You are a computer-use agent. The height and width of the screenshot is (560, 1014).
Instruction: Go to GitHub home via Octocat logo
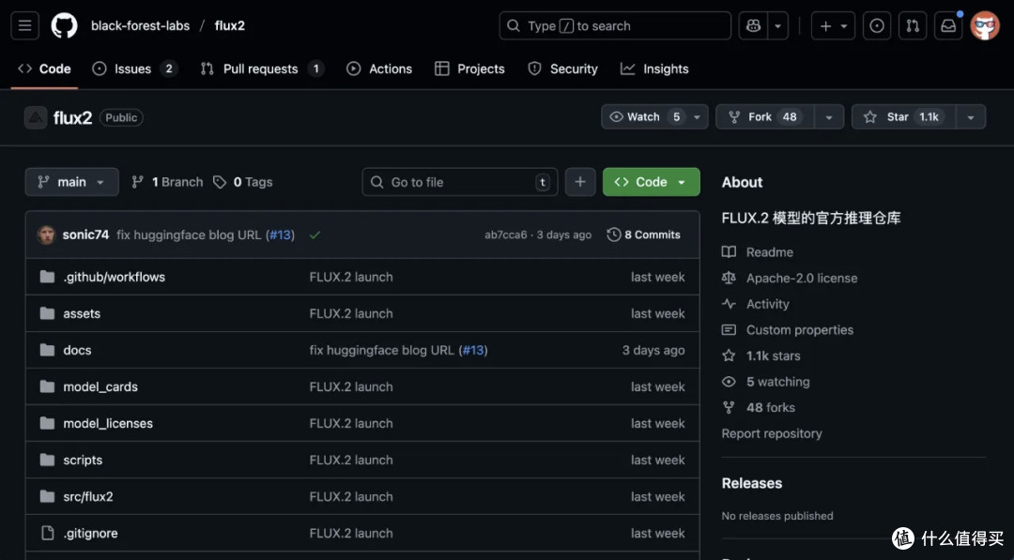[x=64, y=26]
